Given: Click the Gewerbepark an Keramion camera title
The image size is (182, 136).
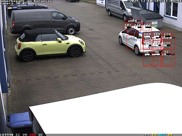Looking at the screenshot, I should tap(26, 1).
